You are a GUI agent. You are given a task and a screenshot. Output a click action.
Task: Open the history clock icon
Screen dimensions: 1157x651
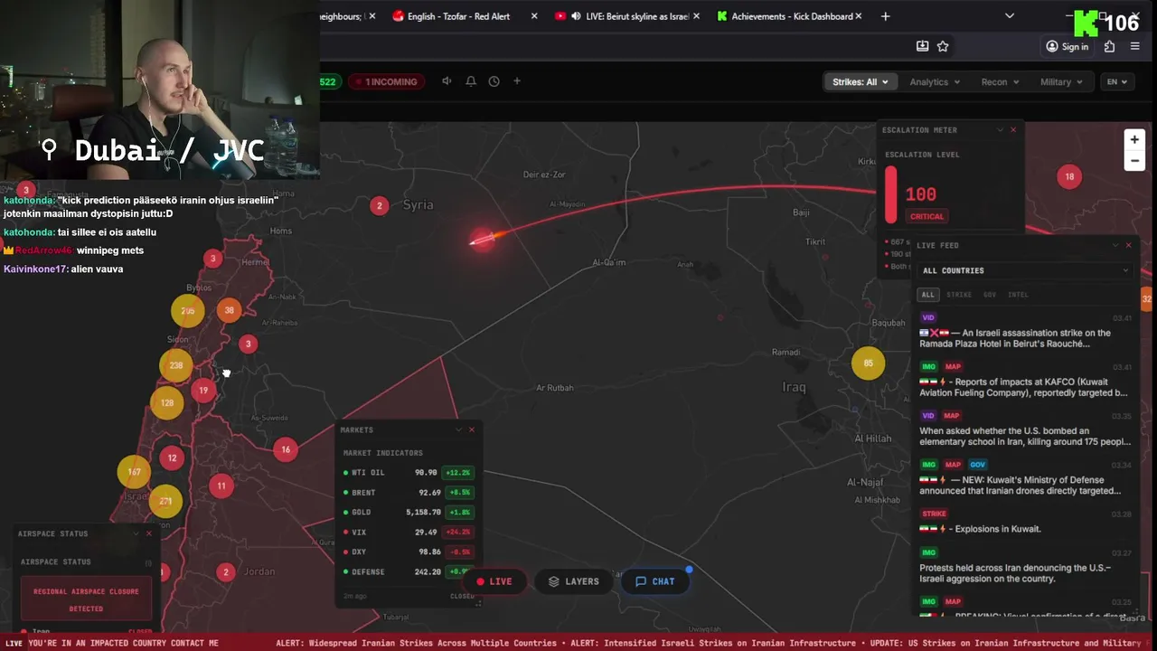[494, 81]
